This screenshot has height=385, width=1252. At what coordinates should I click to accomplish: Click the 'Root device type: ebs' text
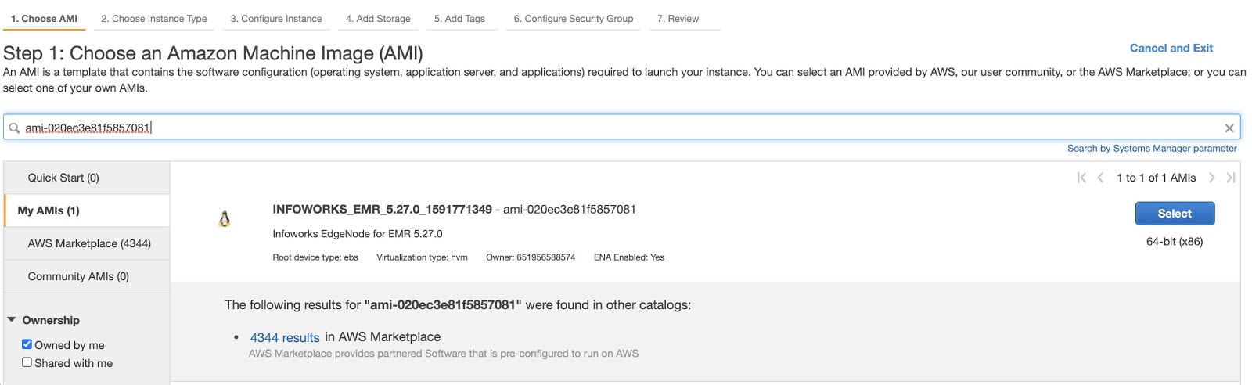(x=315, y=257)
